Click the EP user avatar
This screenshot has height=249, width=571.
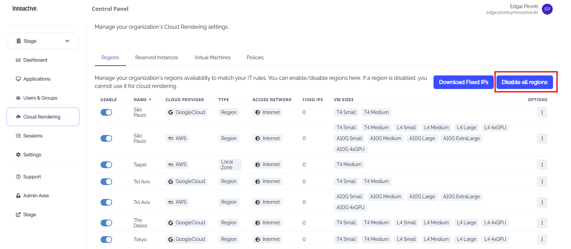click(x=547, y=9)
